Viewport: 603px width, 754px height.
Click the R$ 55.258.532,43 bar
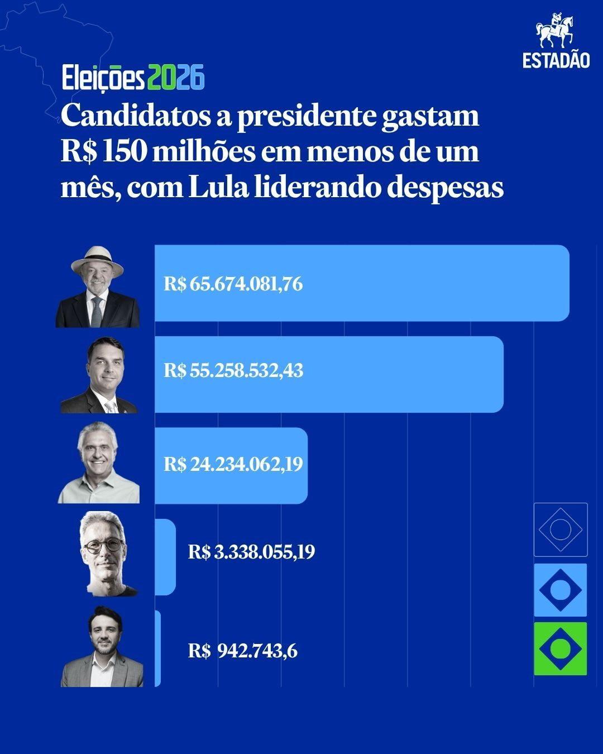tap(329, 375)
